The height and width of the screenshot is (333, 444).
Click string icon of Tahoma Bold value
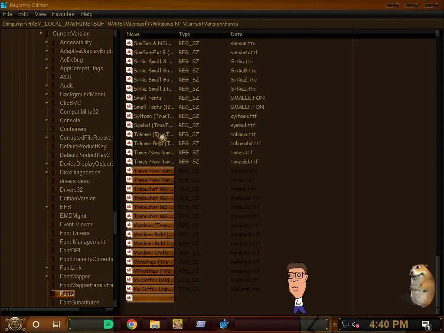click(129, 143)
